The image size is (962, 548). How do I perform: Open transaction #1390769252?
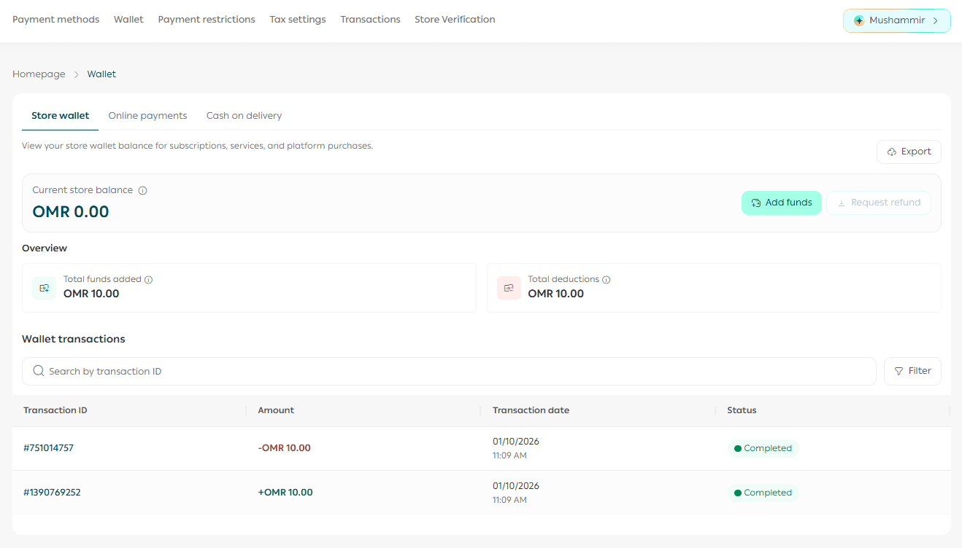52,493
